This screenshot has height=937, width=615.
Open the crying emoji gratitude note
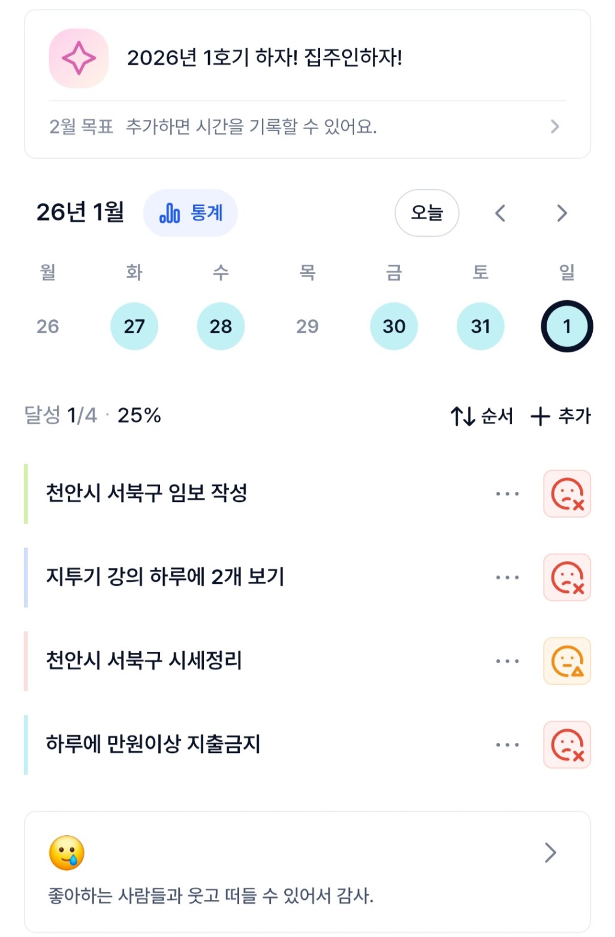67,853
